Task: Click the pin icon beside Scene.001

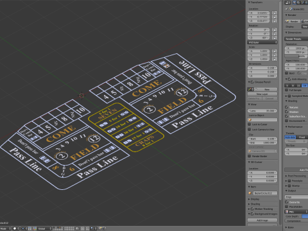Action: pyautogui.click(x=287, y=9)
